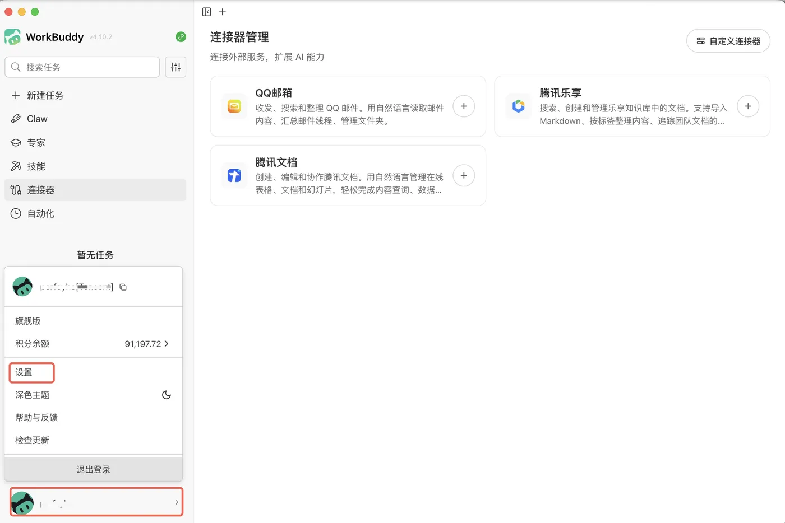Image resolution: width=785 pixels, height=523 pixels.
Task: Click the search magnifier icon
Action: coord(16,67)
